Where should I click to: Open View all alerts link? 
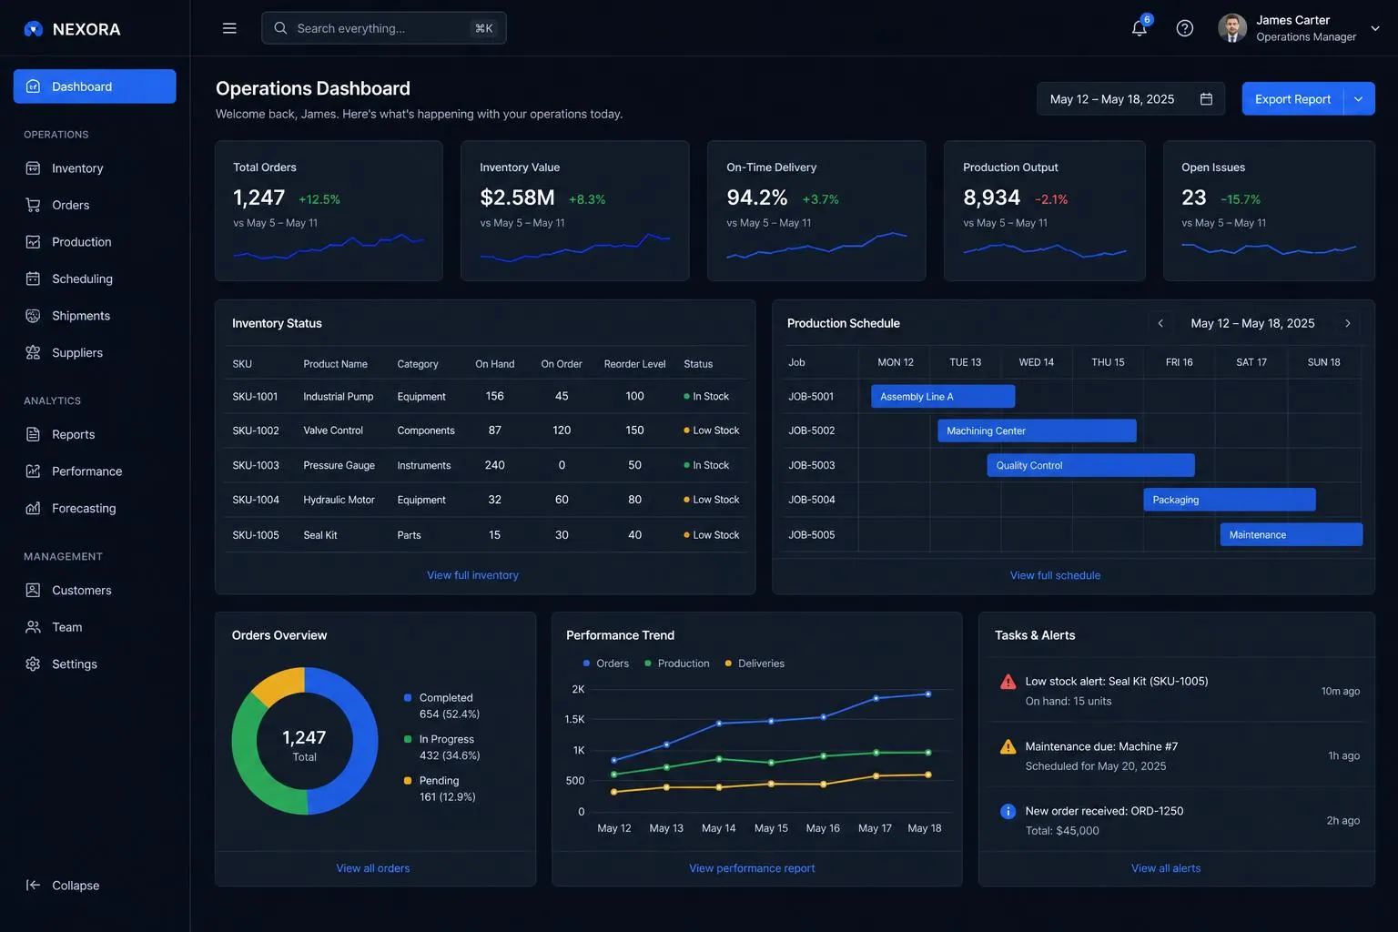pos(1166,868)
